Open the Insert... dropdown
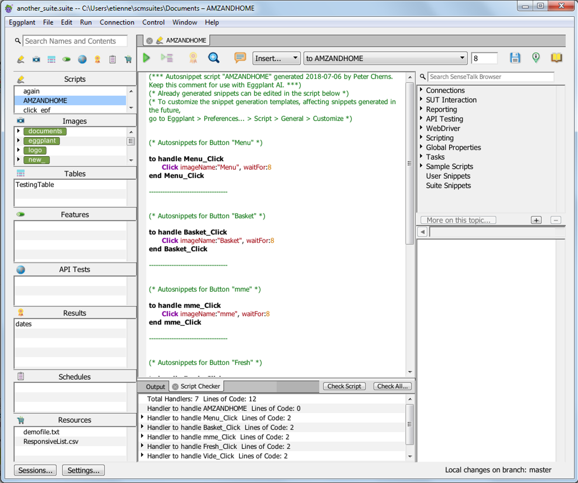The image size is (578, 483). [276, 58]
